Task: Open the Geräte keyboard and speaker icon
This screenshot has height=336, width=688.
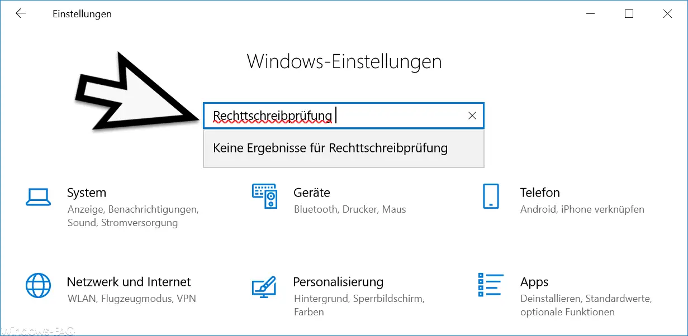Action: 264,196
